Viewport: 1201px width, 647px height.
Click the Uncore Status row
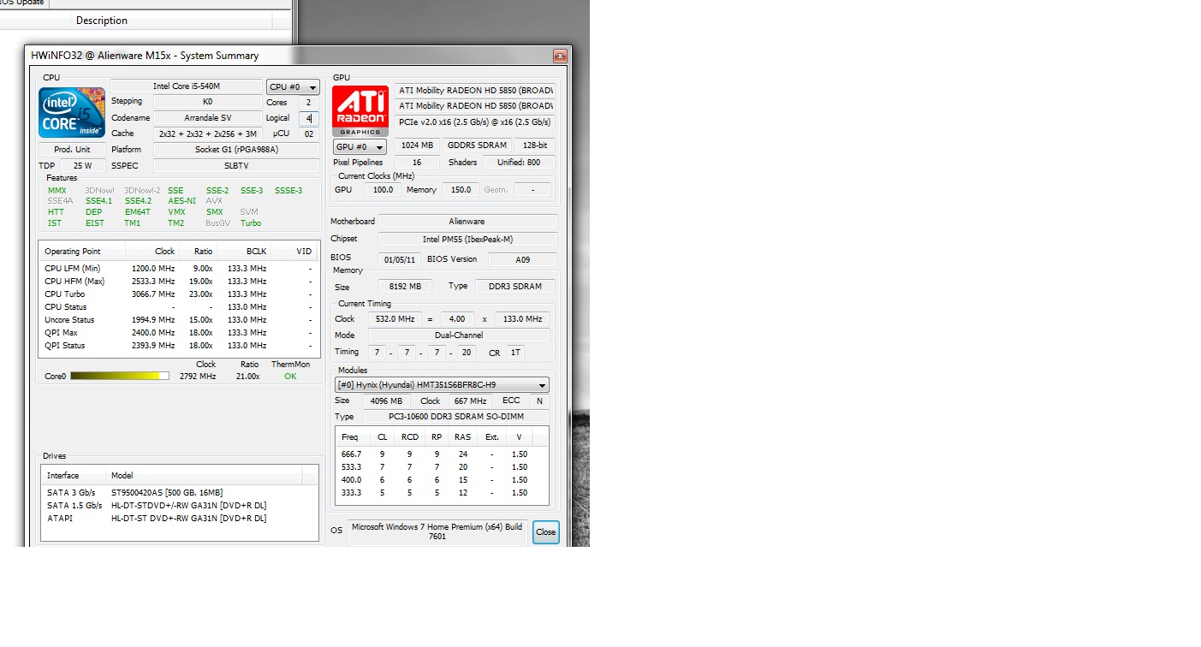pos(179,320)
